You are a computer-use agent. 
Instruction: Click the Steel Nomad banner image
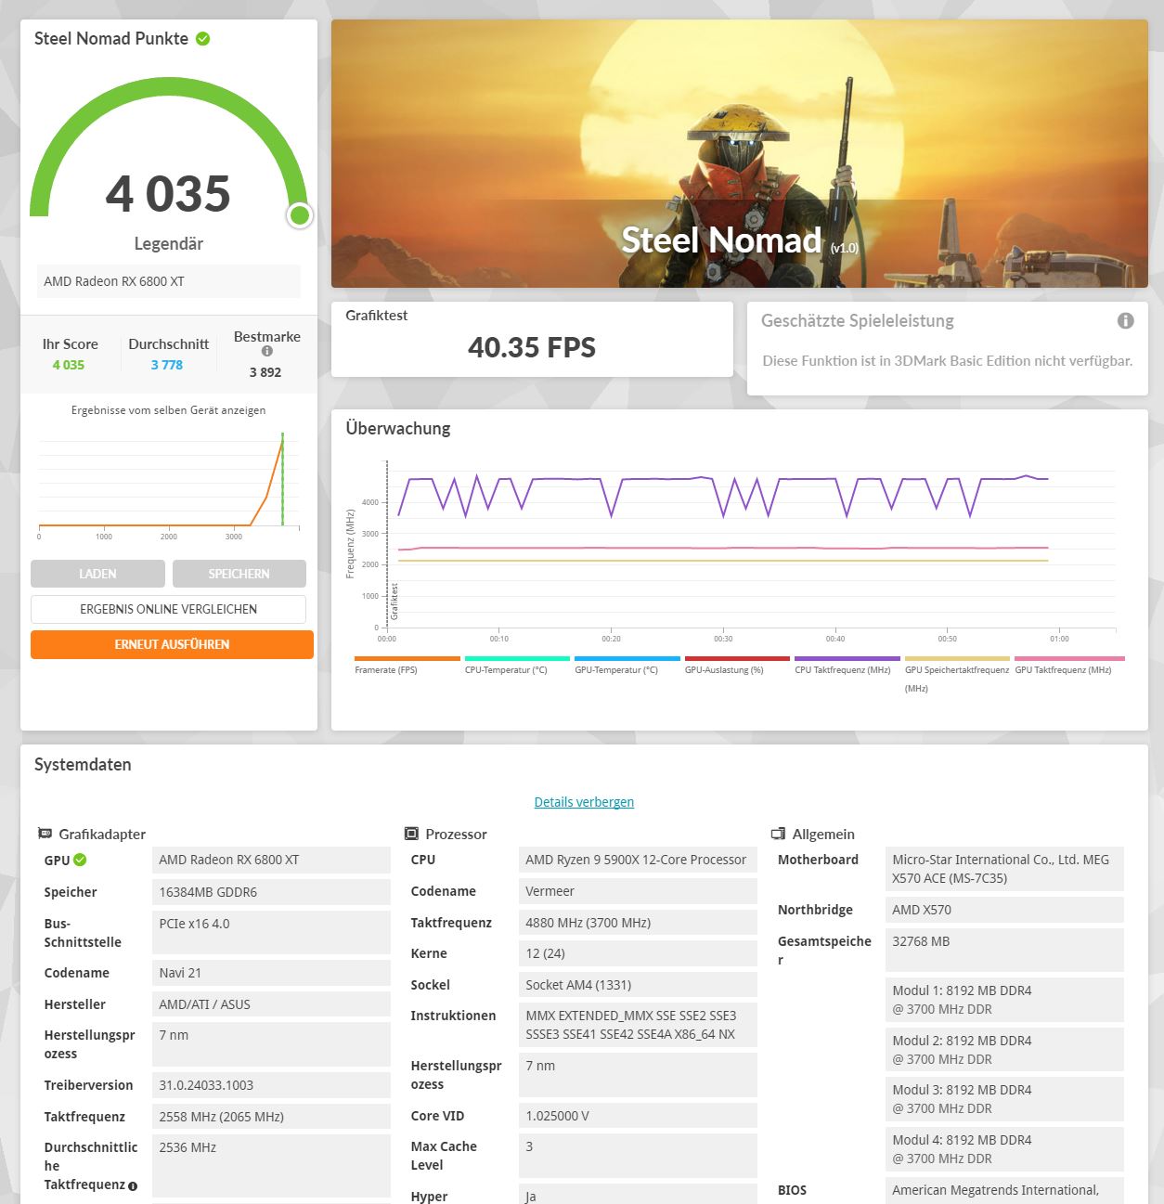click(x=740, y=153)
